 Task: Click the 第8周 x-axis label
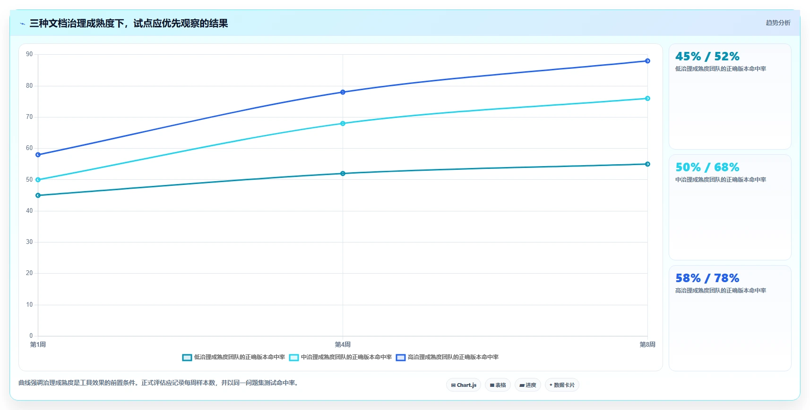(x=647, y=344)
